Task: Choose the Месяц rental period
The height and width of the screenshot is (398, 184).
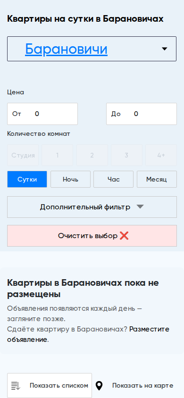Action: coord(157,179)
